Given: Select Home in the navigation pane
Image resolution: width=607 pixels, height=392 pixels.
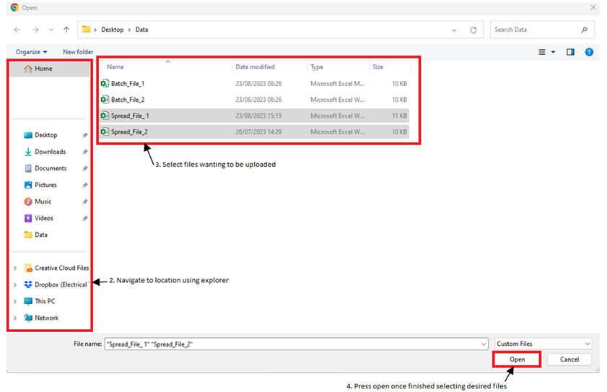Looking at the screenshot, I should coord(49,69).
